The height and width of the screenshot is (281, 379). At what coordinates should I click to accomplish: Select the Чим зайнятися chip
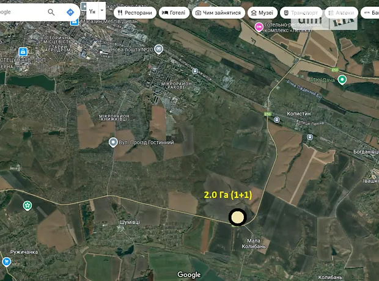pos(218,13)
